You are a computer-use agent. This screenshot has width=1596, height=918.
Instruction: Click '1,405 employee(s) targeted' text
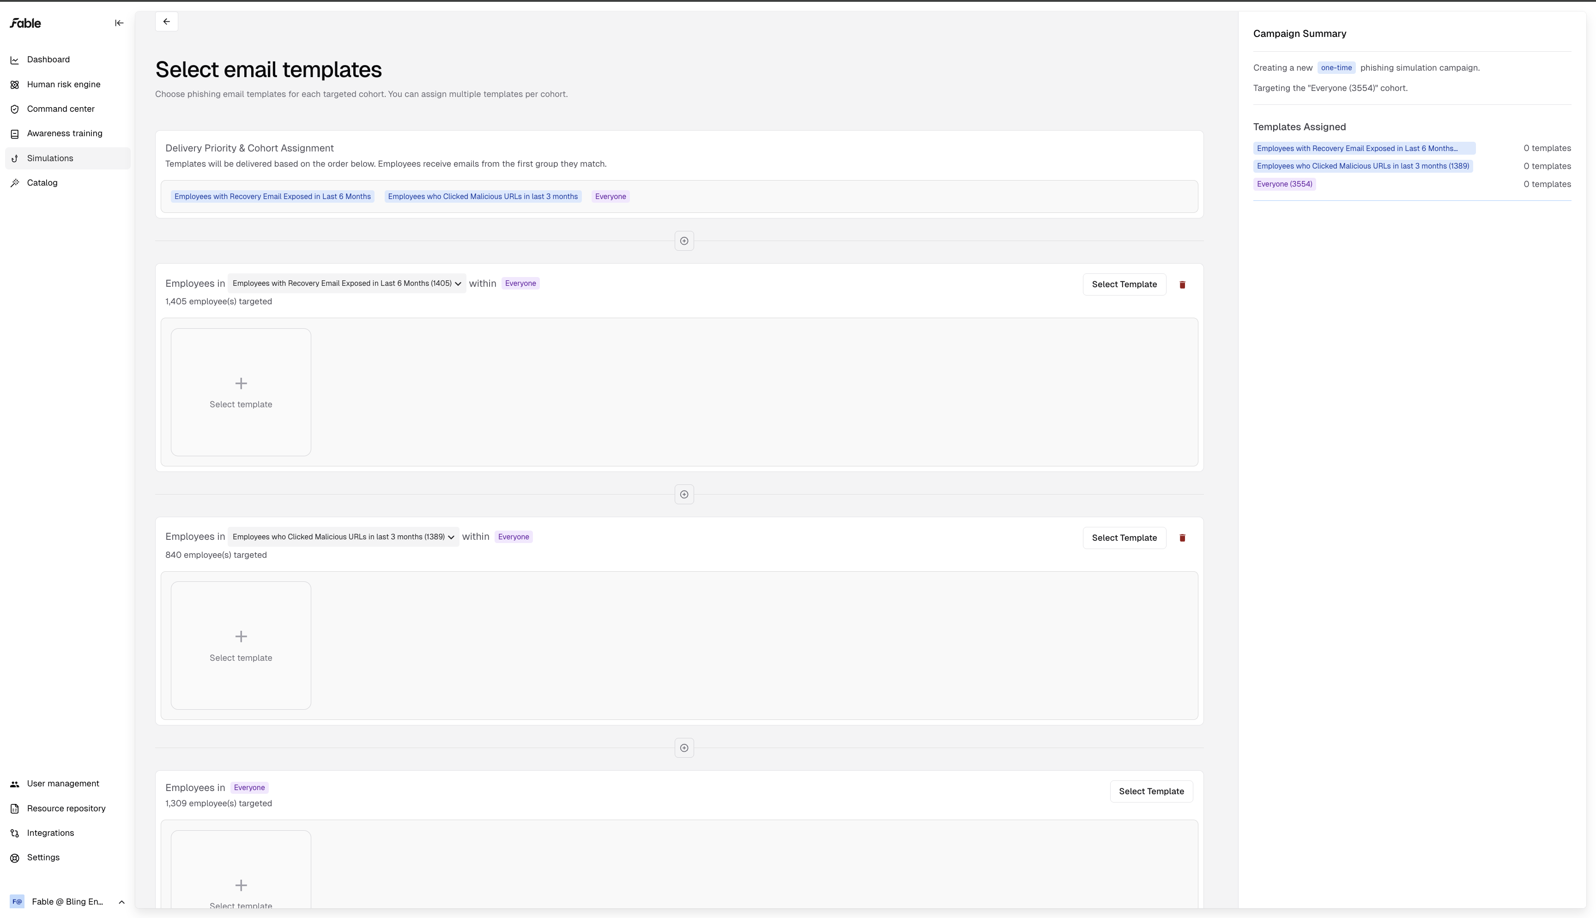click(x=219, y=302)
